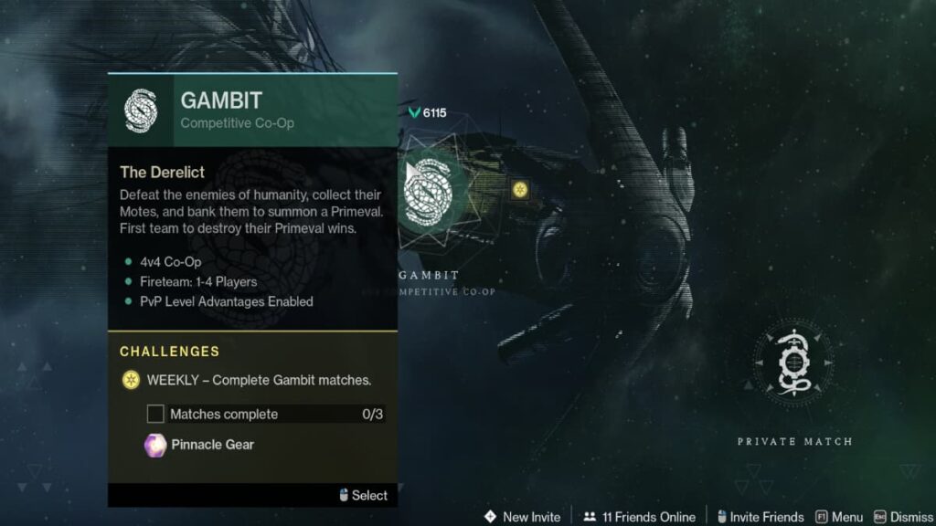Click the New Invite diamond icon

490,517
